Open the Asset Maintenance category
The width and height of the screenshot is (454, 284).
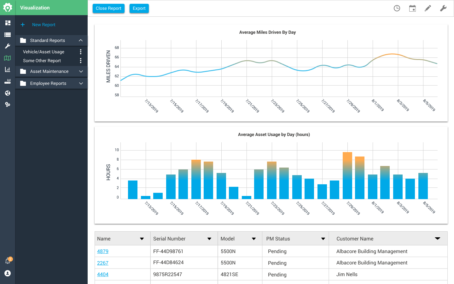tap(51, 71)
